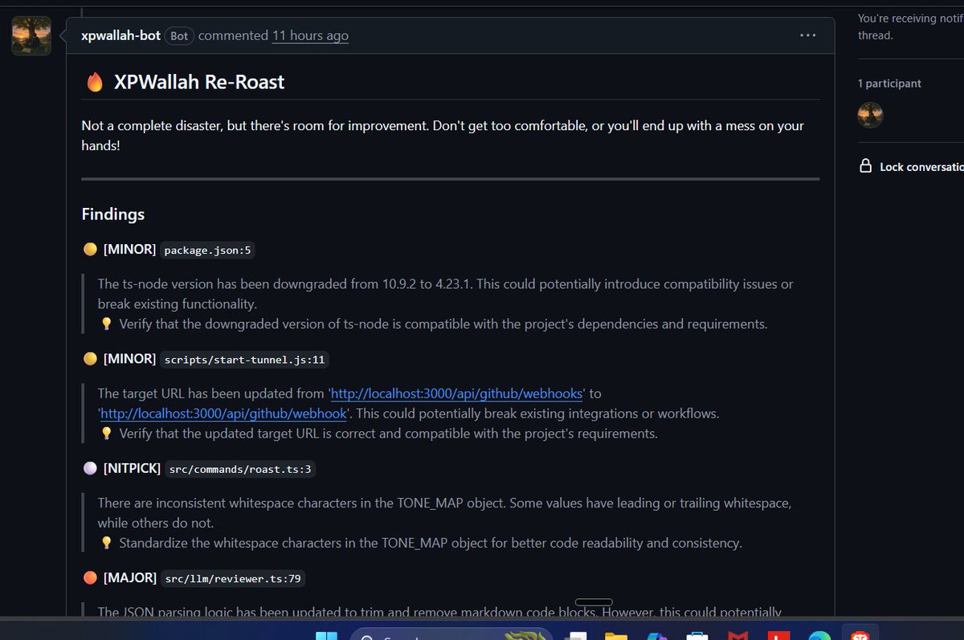Open the xpwallah-bot profile link
Image resolution: width=964 pixels, height=640 pixels.
click(x=120, y=35)
